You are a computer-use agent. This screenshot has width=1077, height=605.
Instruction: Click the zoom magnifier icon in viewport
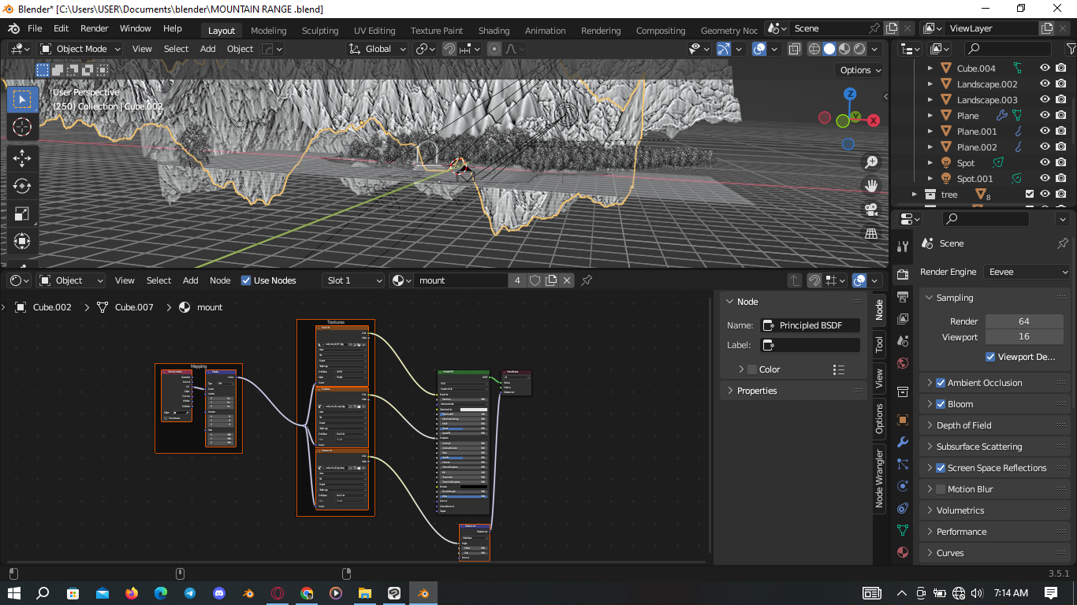(871, 162)
